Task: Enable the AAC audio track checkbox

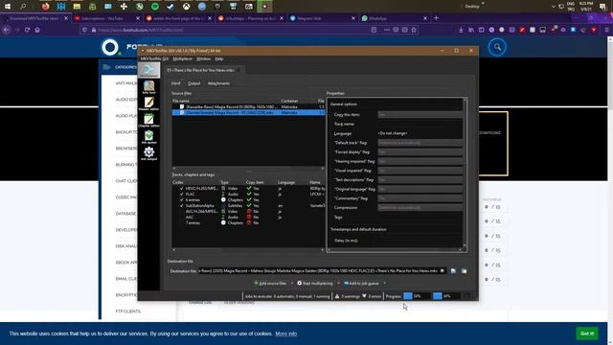Action: [181, 218]
